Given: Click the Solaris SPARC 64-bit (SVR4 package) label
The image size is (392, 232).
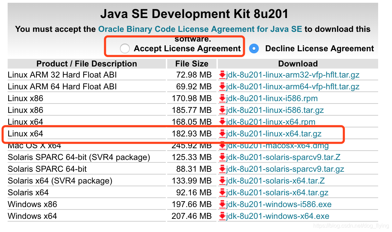Looking at the screenshot, I should coord(79,158).
